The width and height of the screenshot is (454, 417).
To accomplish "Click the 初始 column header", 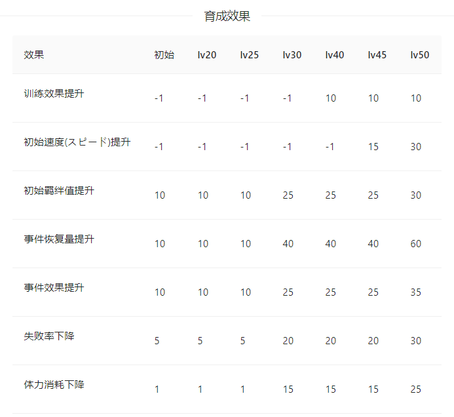I will click(164, 55).
